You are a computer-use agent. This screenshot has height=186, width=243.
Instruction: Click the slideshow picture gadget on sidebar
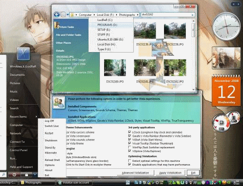226,58
